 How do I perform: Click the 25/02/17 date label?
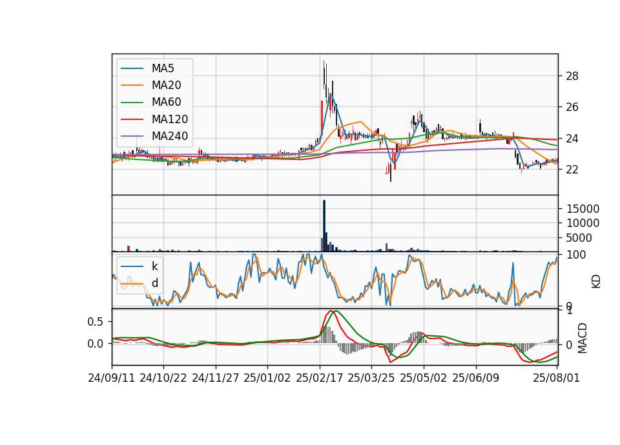click(x=320, y=378)
